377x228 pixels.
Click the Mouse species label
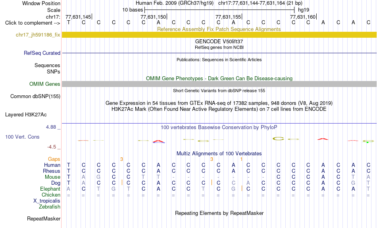(x=52, y=177)
